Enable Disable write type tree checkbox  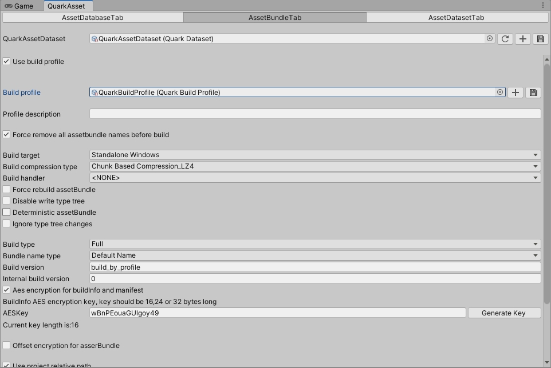[6, 201]
